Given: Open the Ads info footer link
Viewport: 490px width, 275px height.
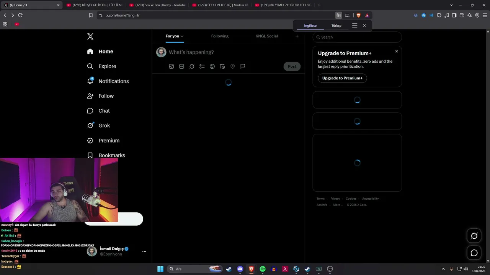Looking at the screenshot, I should (x=322, y=205).
